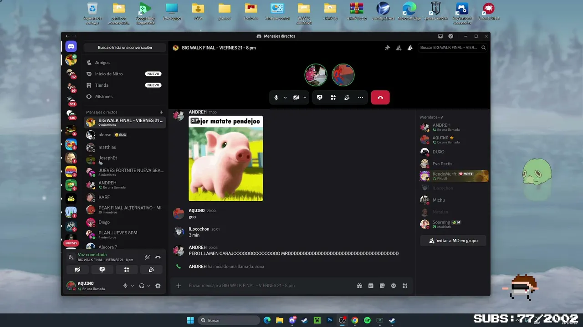This screenshot has width=583, height=327.
Task: Select the alonso direct message
Action: [124, 135]
